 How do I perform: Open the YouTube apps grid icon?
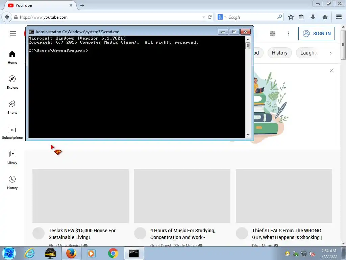click(x=273, y=34)
